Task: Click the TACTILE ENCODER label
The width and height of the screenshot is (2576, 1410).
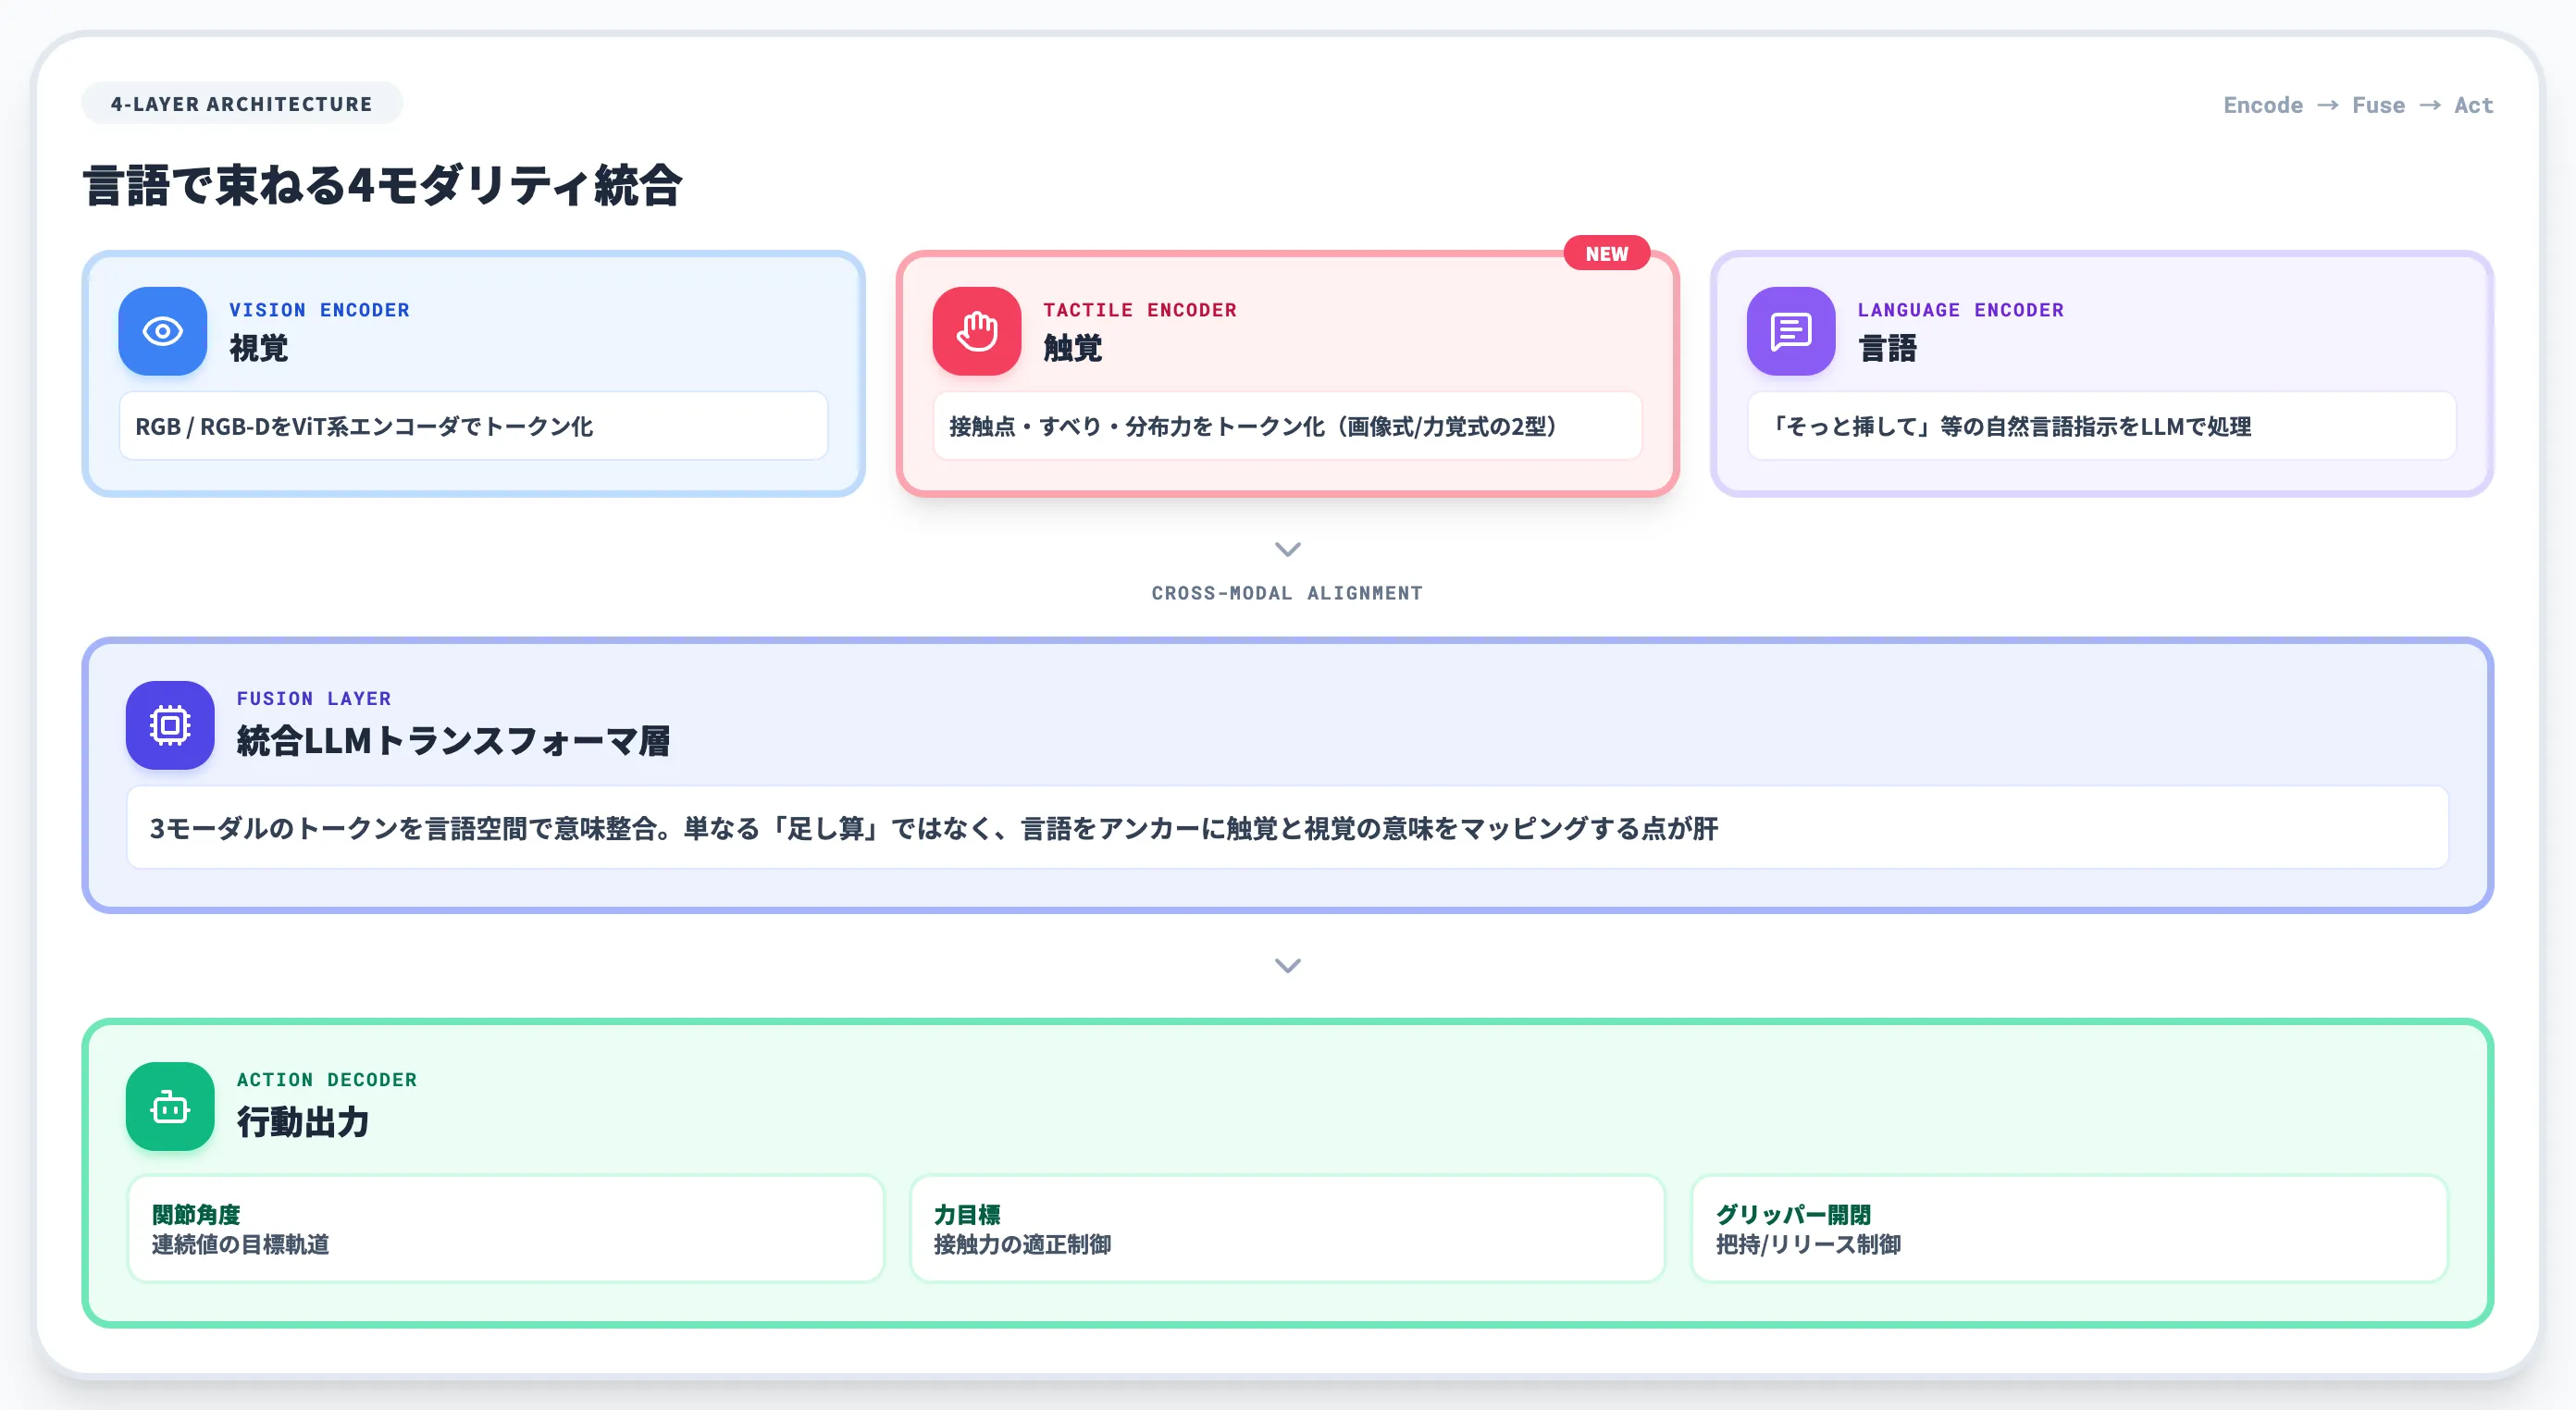Action: coord(1140,310)
